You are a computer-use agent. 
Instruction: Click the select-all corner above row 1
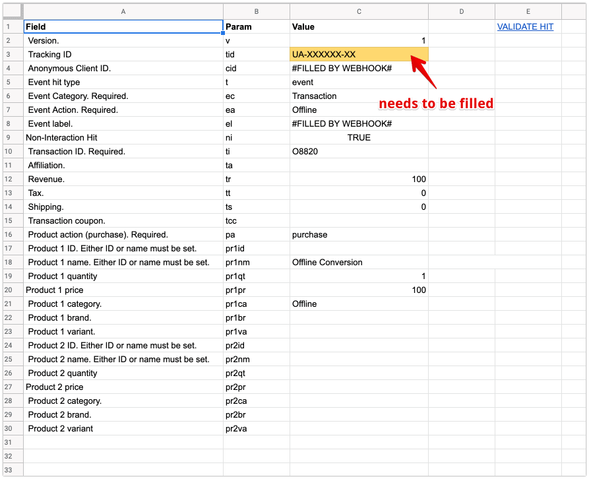pos(12,11)
